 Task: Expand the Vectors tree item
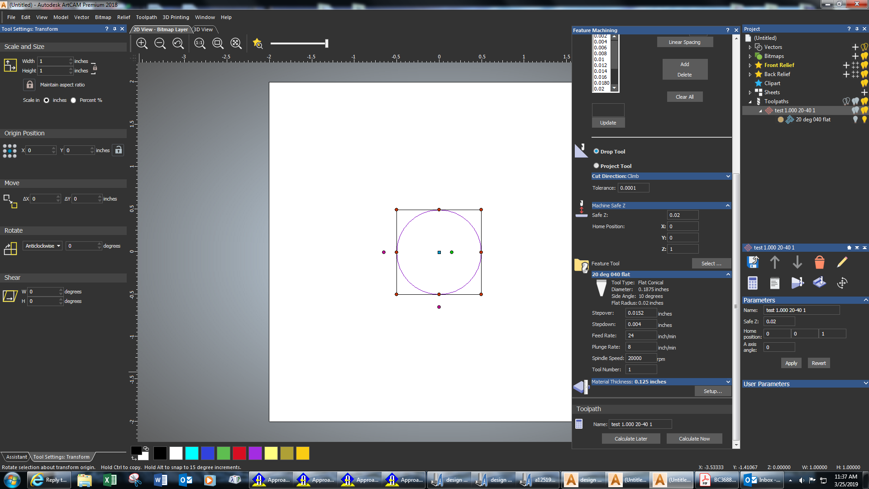(x=750, y=47)
